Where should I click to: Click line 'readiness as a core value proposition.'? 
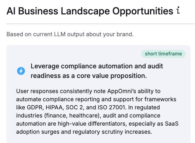(x=89, y=76)
